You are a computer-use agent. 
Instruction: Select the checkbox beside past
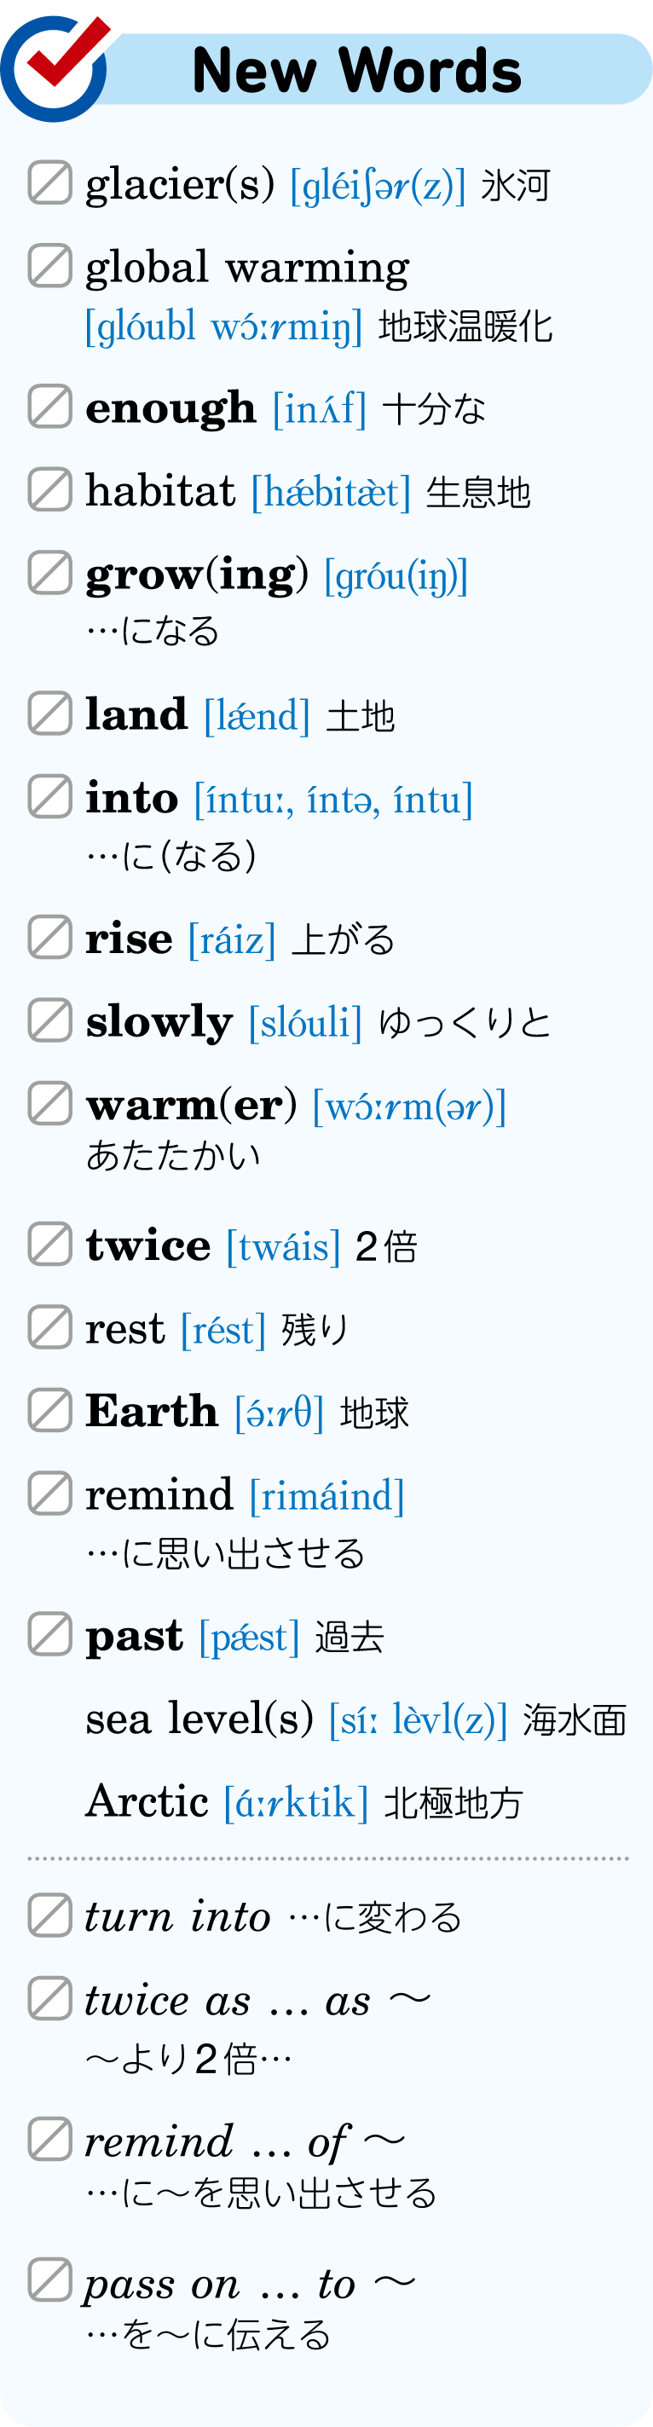tap(50, 1633)
